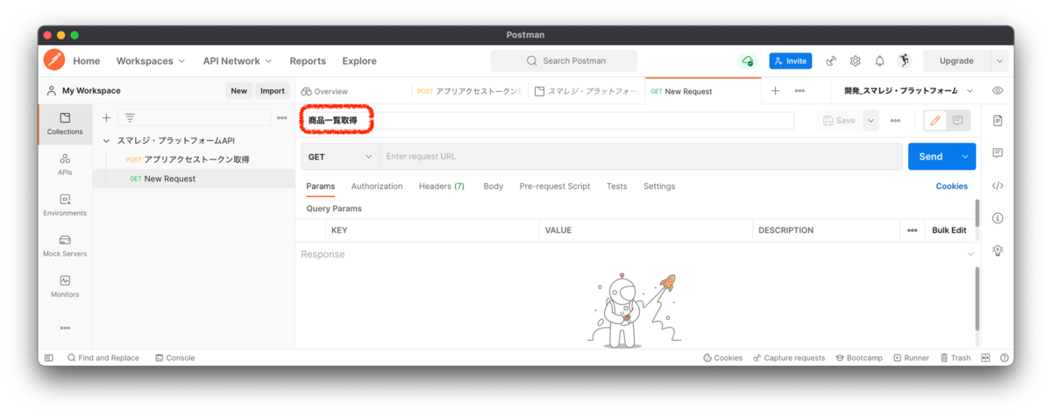The height and width of the screenshot is (416, 1052).
Task: Switch to the Body tab
Action: (494, 186)
